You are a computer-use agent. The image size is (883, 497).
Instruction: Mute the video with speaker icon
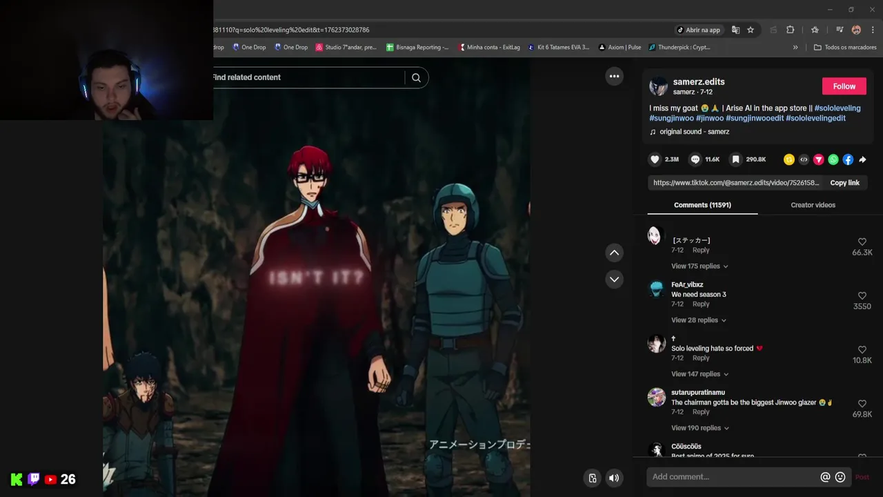tap(614, 478)
